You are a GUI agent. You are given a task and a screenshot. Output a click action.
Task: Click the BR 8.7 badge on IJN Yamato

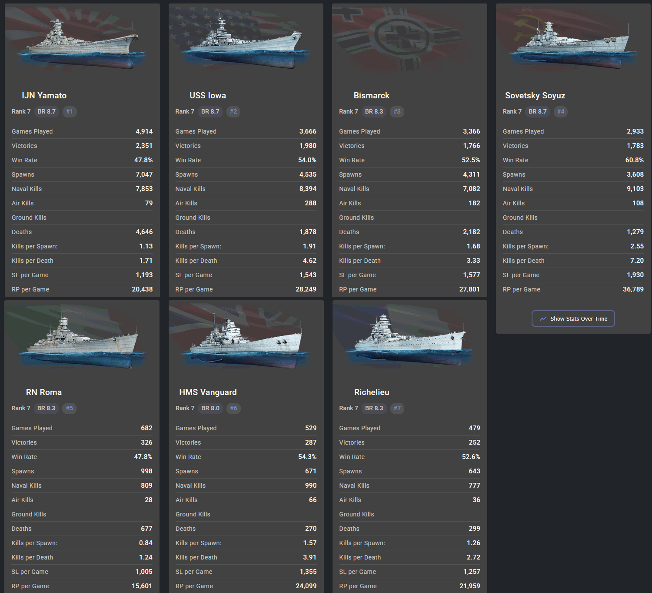[x=47, y=111]
